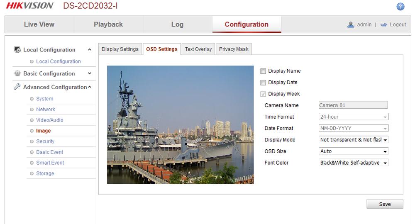This screenshot has height=224, width=415.
Task: Toggle the Display Week checkbox
Action: click(x=263, y=94)
